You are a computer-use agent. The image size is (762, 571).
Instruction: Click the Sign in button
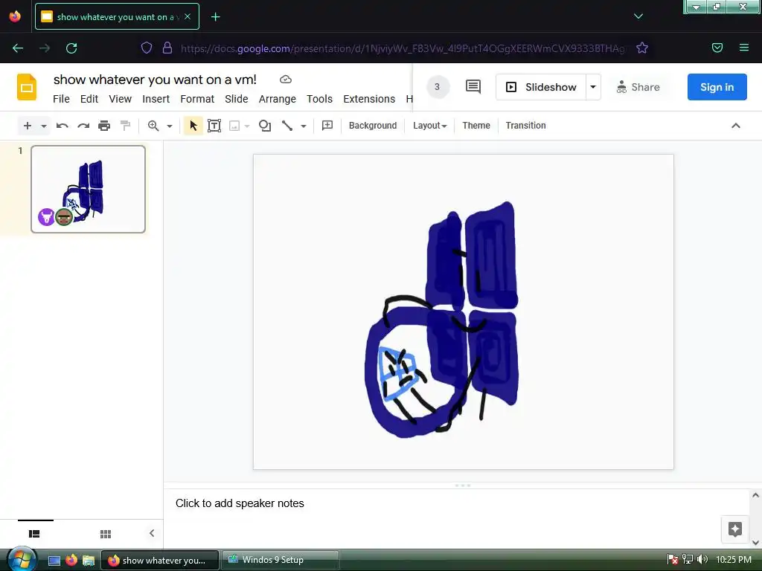[x=717, y=87]
